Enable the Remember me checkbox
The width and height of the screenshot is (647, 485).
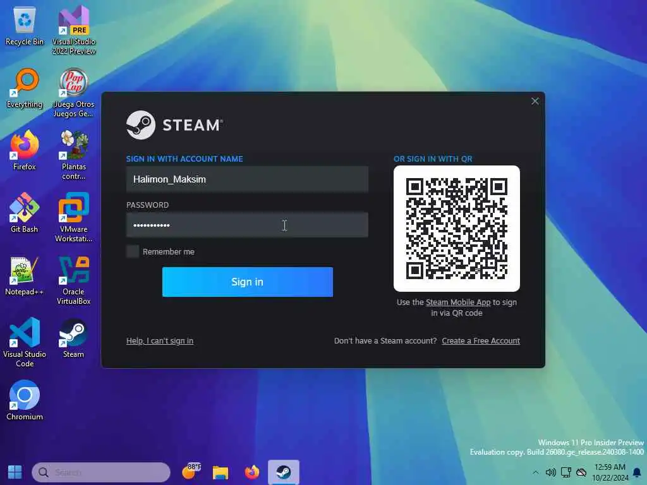(x=133, y=251)
